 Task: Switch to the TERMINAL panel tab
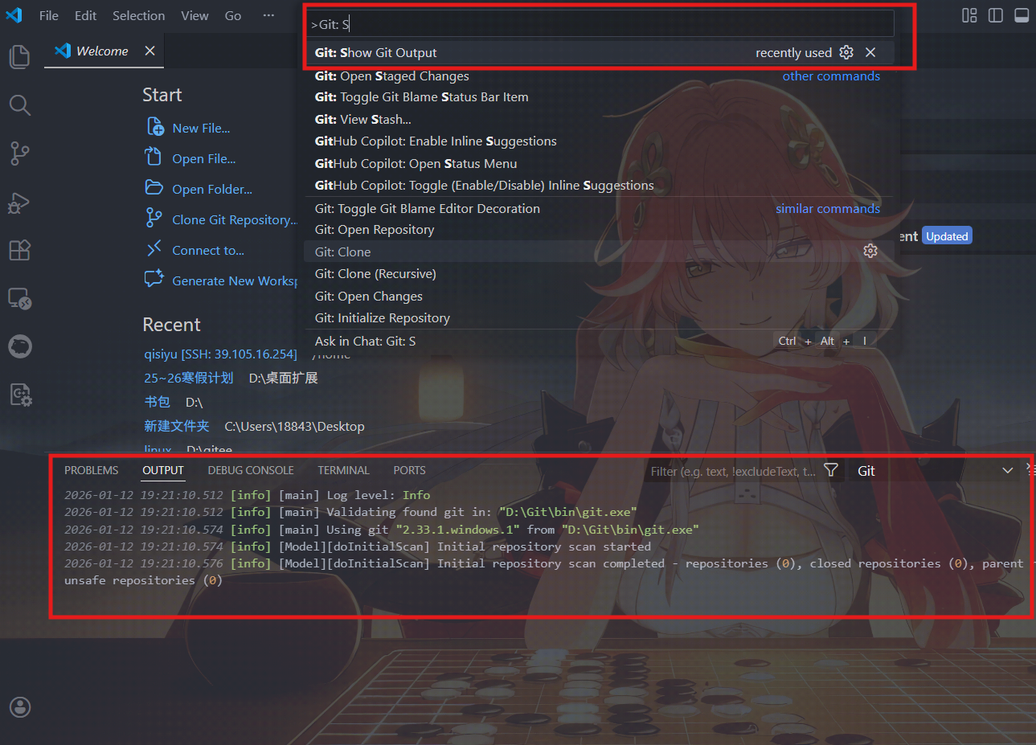343,470
